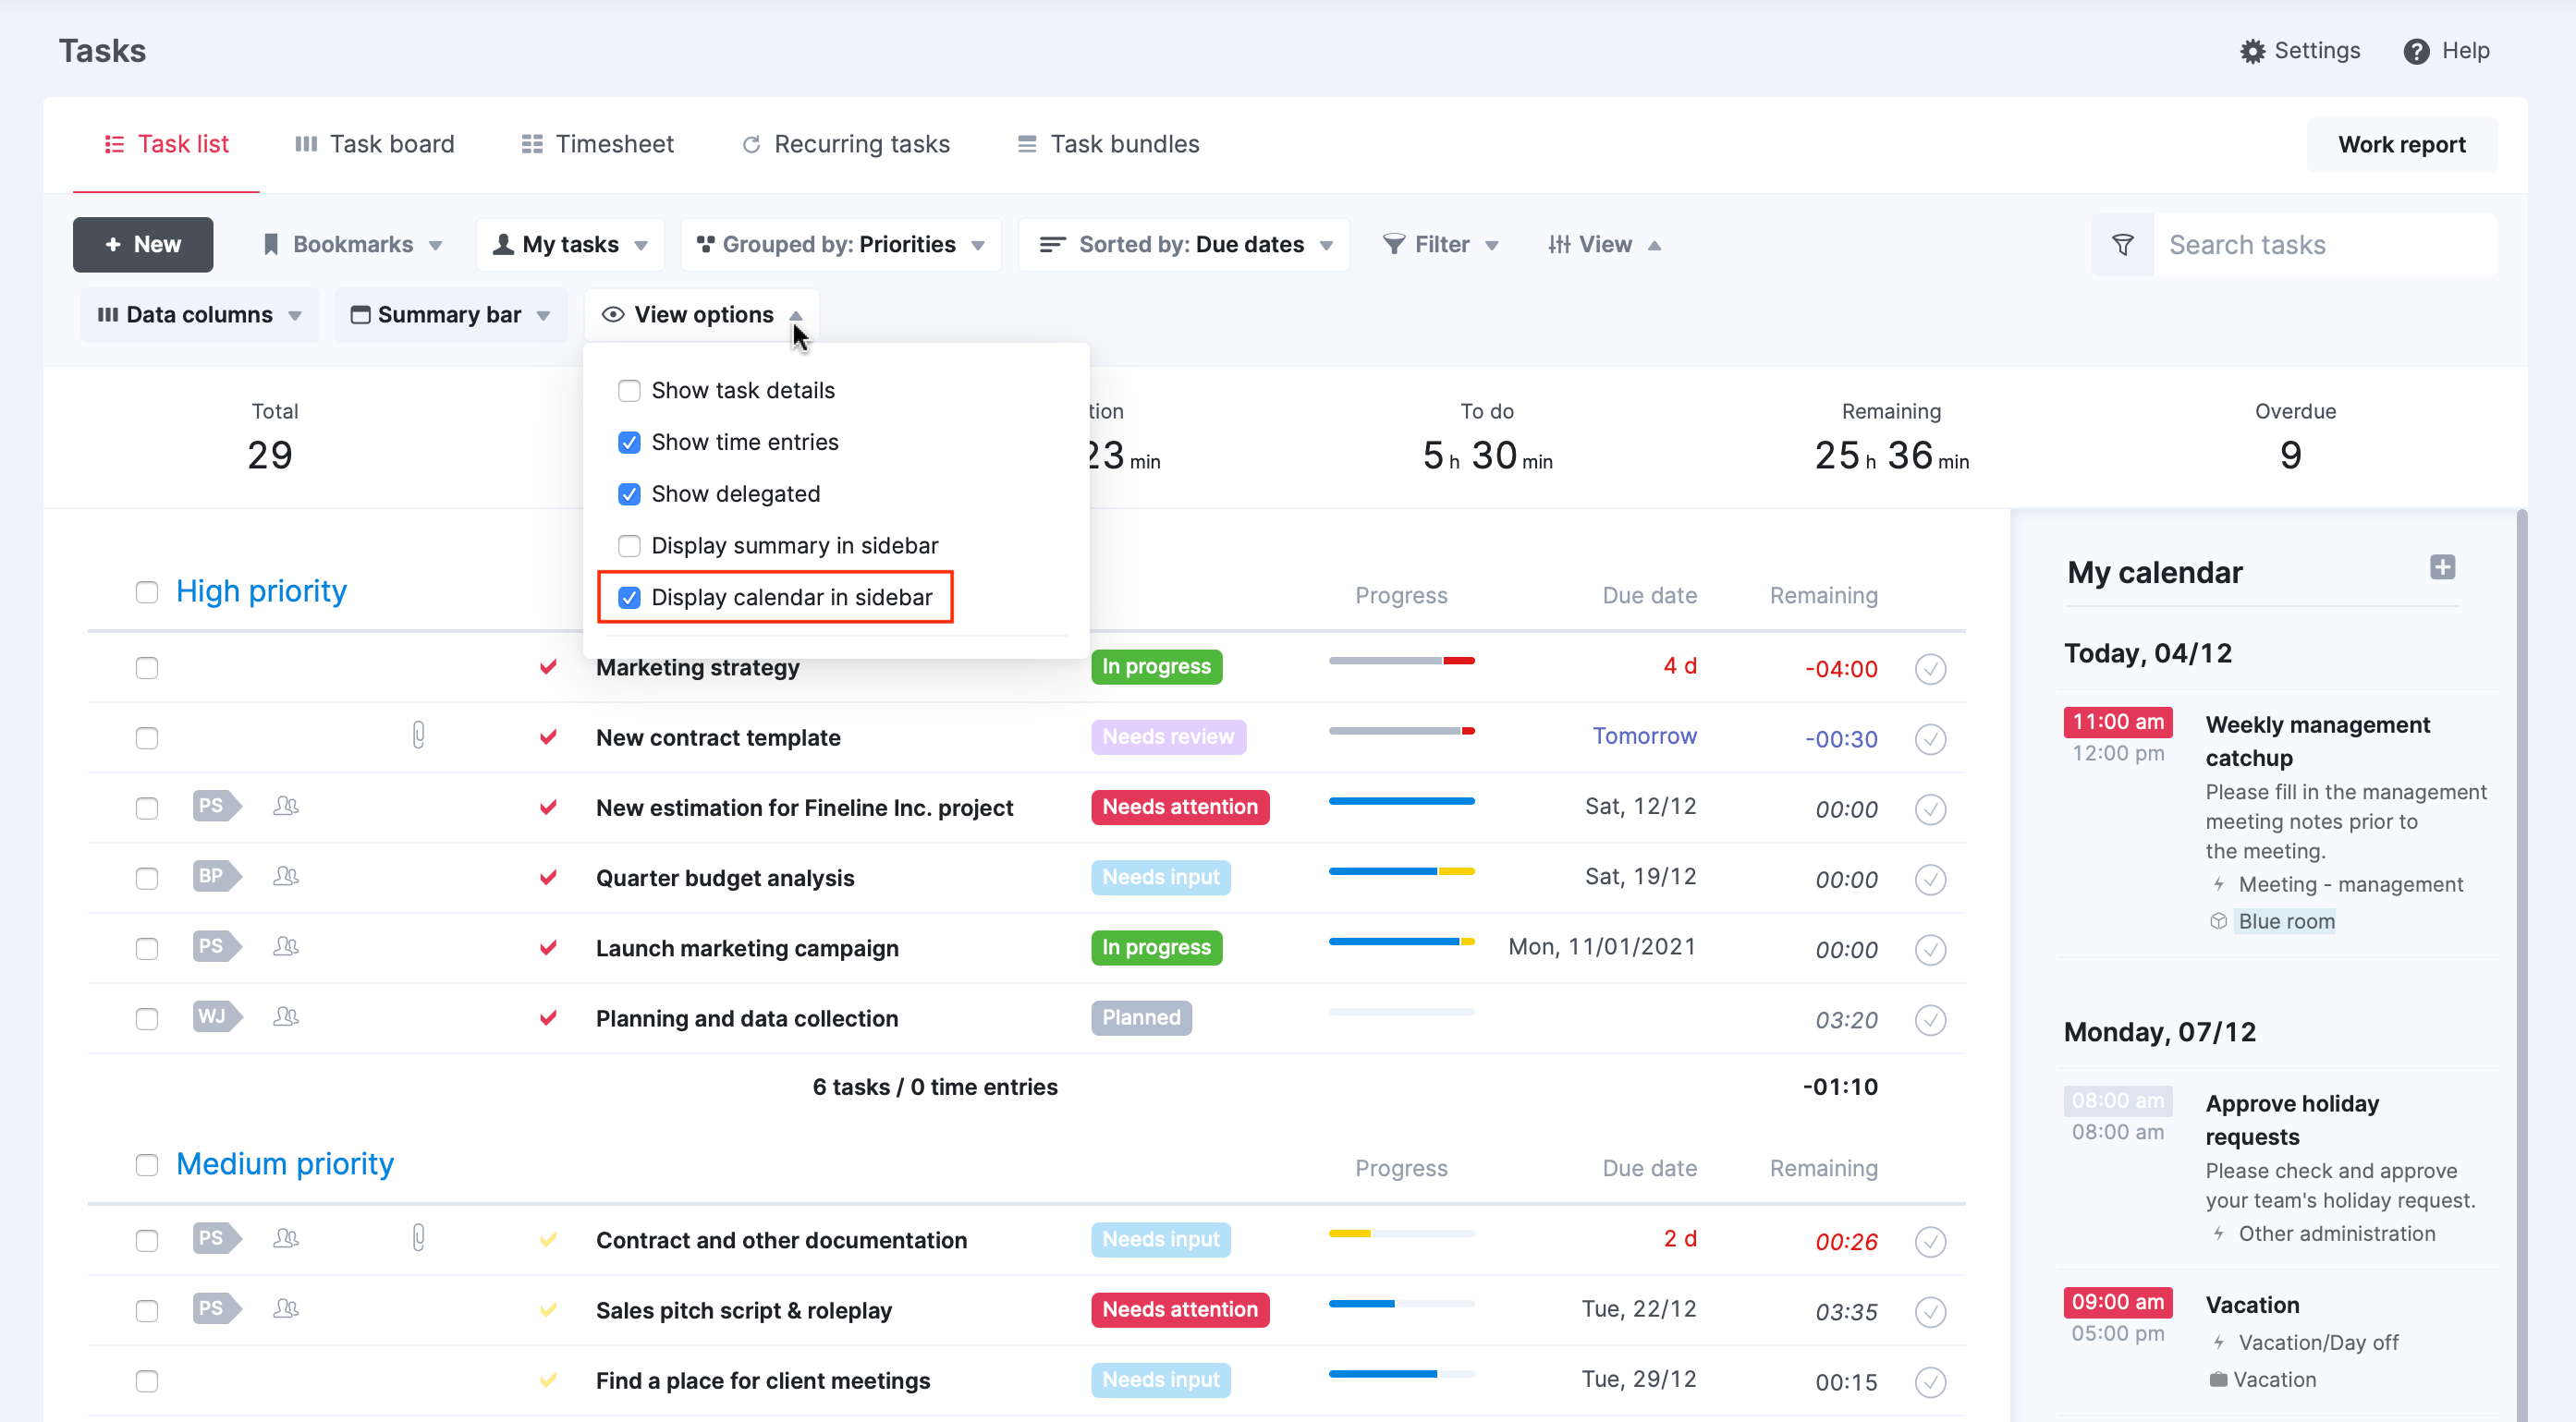
Task: Click PS tag on Contract and other documentation
Action: coord(216,1239)
